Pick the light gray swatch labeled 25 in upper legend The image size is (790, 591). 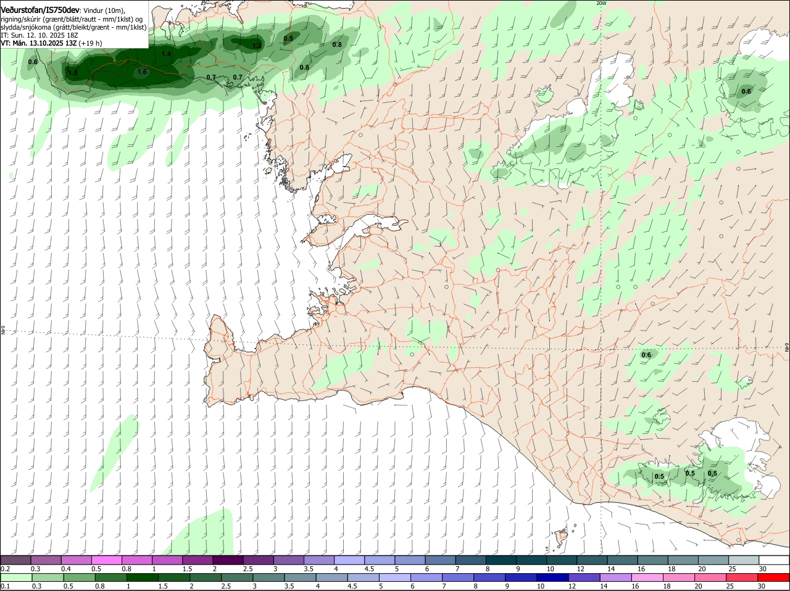[743, 560]
